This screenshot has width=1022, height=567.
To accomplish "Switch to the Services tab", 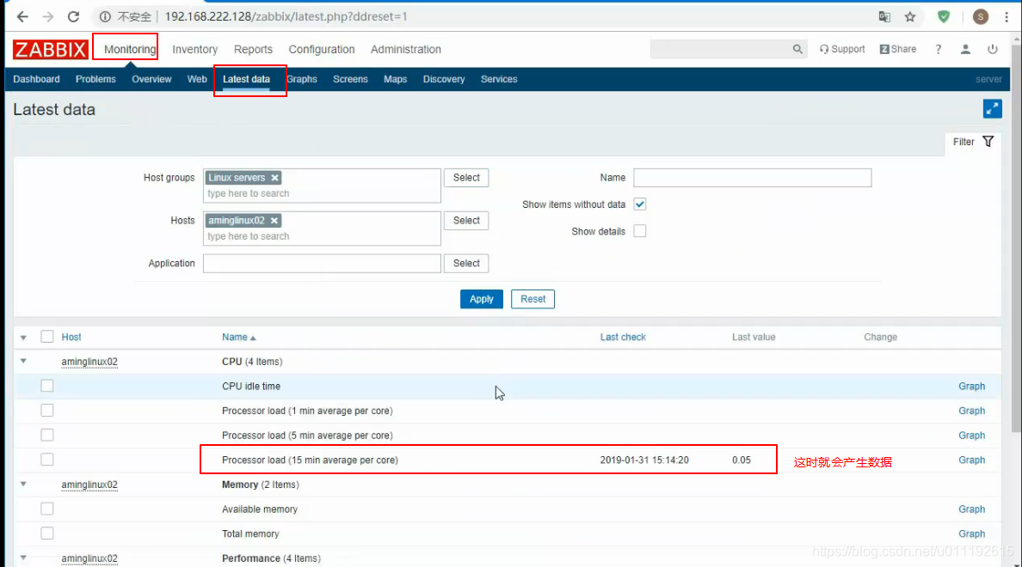I will click(499, 79).
